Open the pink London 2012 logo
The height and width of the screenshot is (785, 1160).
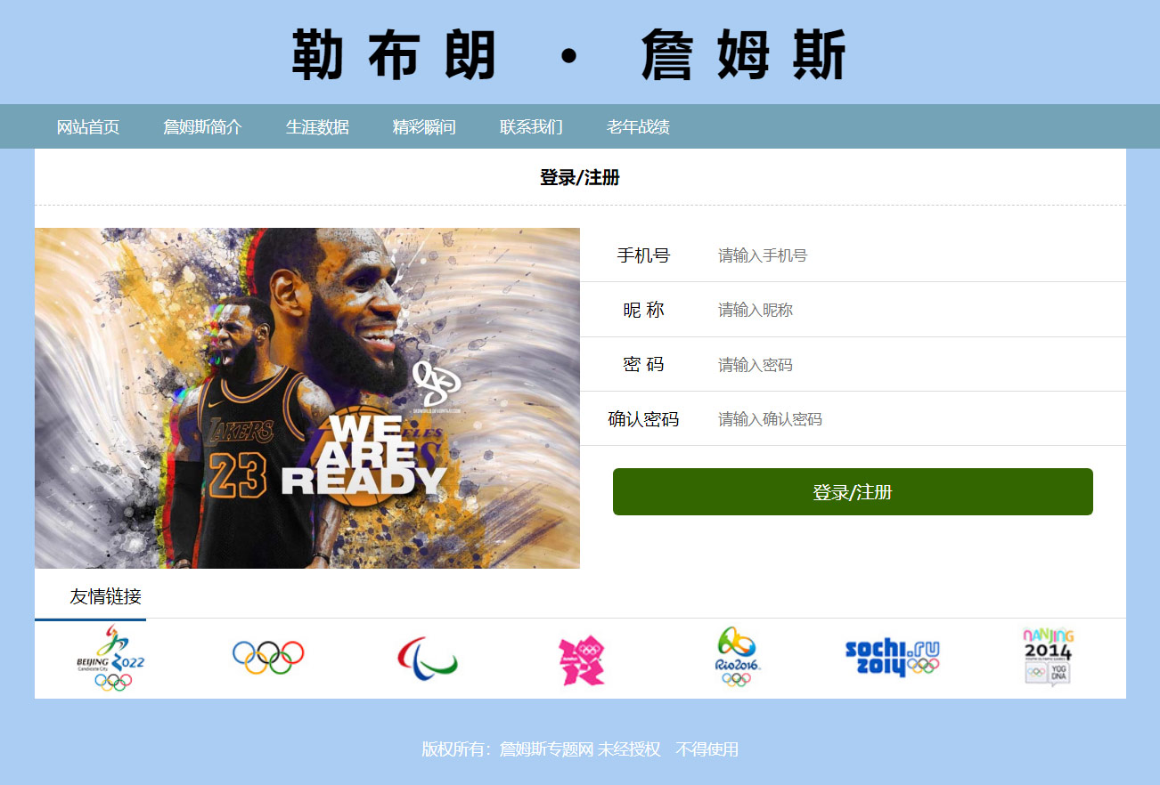tap(581, 660)
